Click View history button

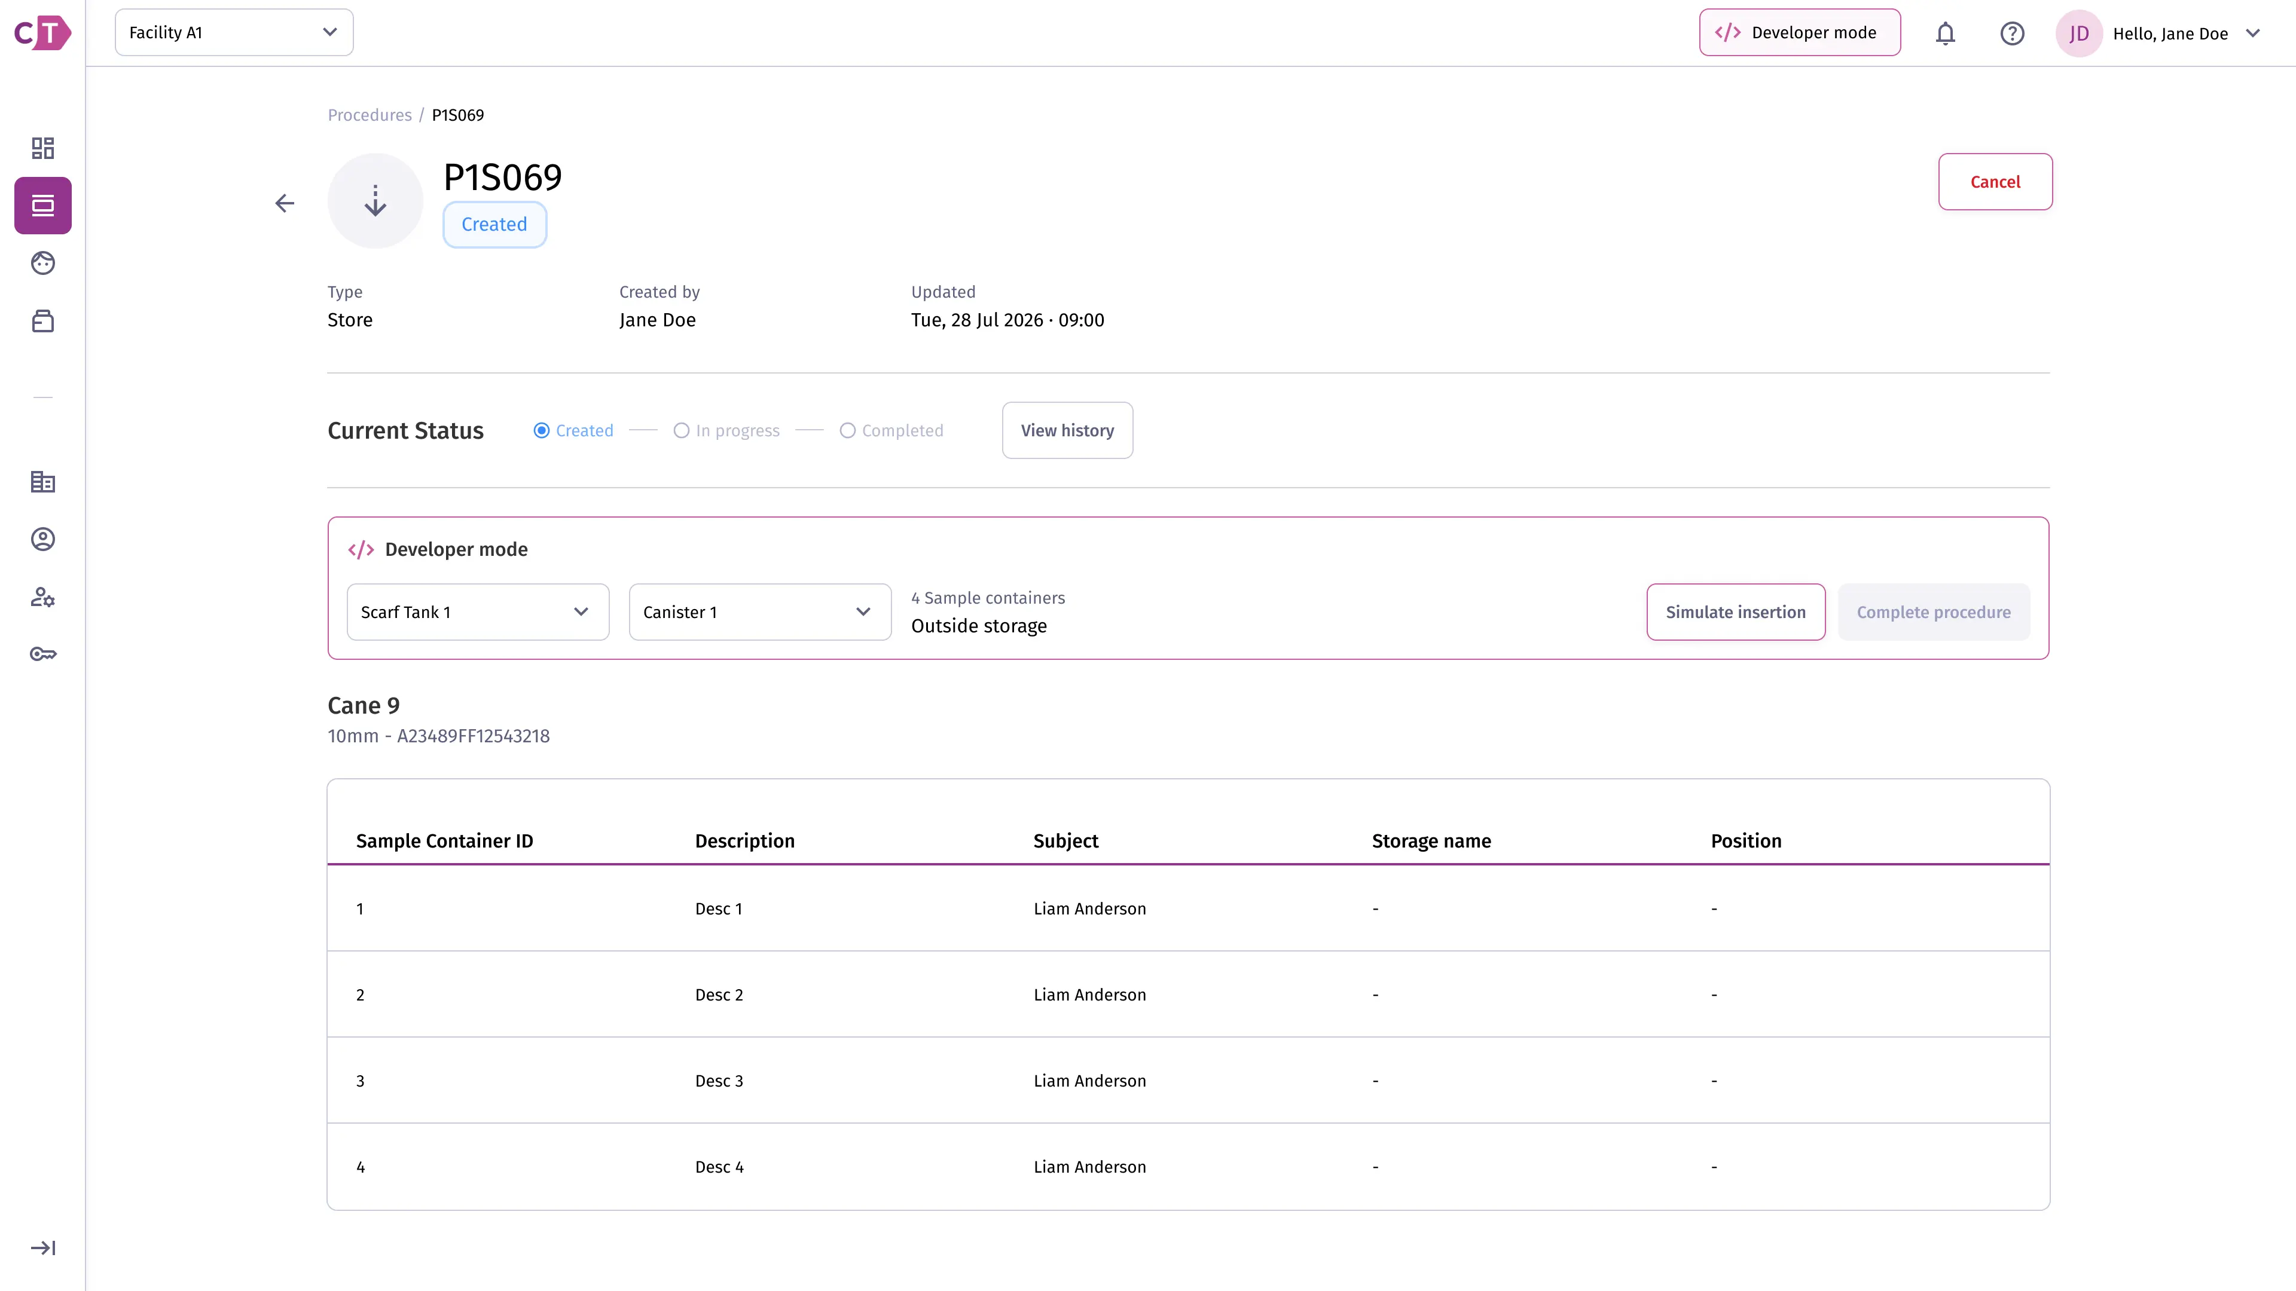coord(1067,430)
